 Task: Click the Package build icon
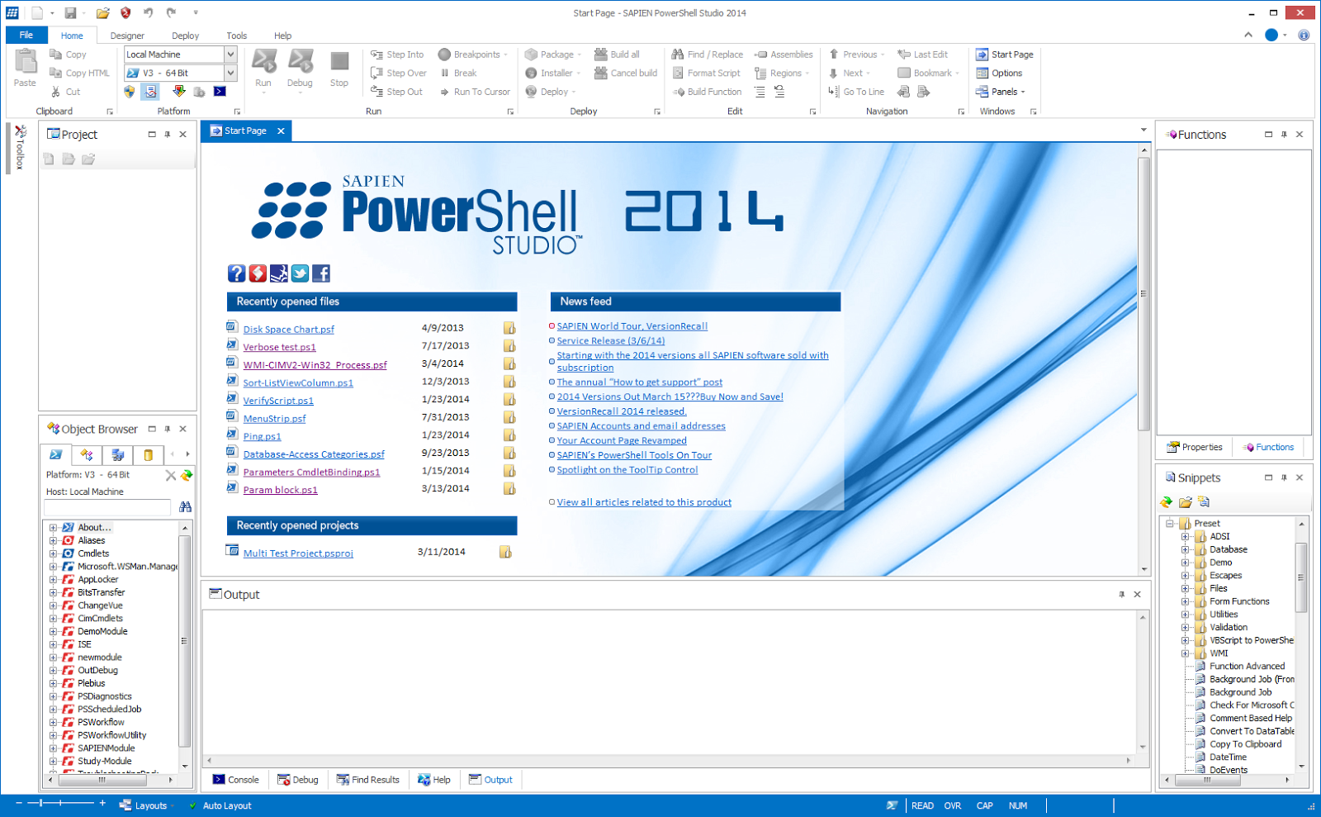tap(531, 55)
